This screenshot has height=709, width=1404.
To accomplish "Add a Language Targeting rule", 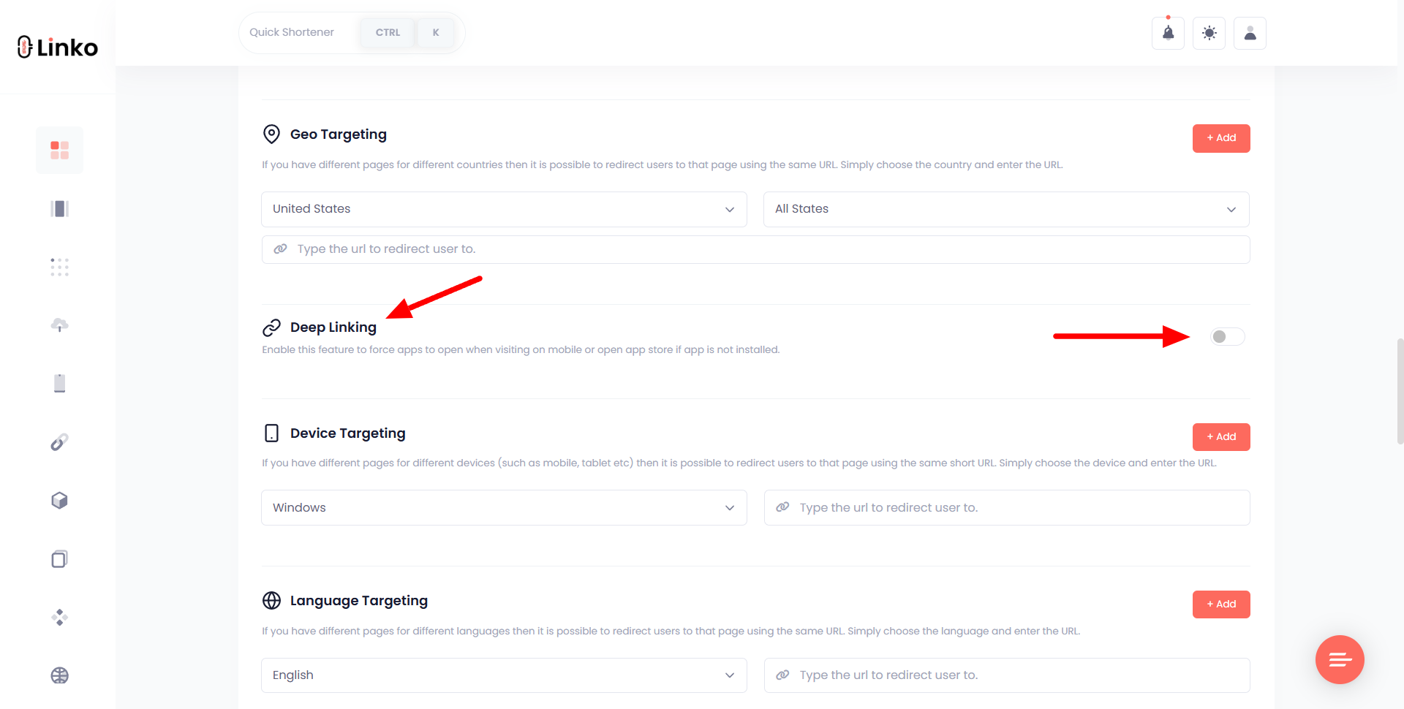I will [x=1221, y=604].
